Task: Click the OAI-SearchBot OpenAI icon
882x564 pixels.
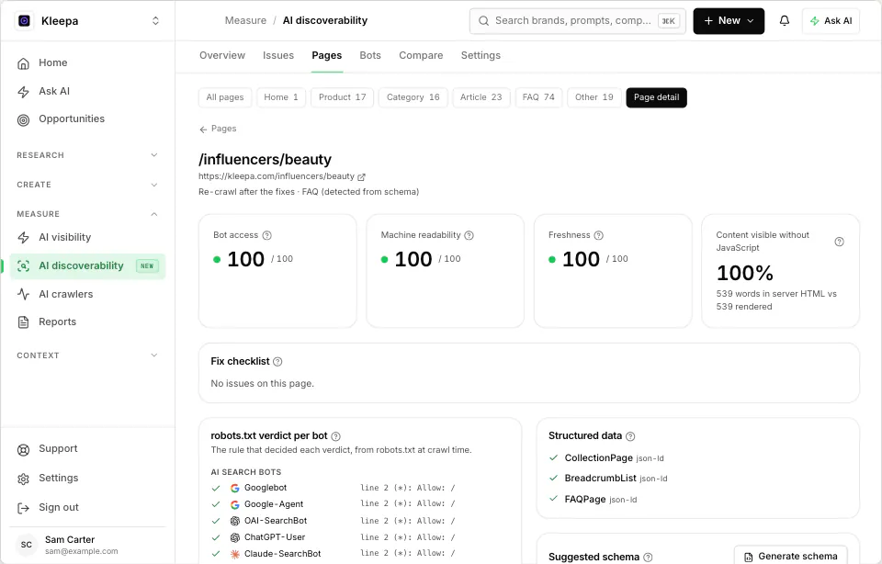Action: (235, 521)
